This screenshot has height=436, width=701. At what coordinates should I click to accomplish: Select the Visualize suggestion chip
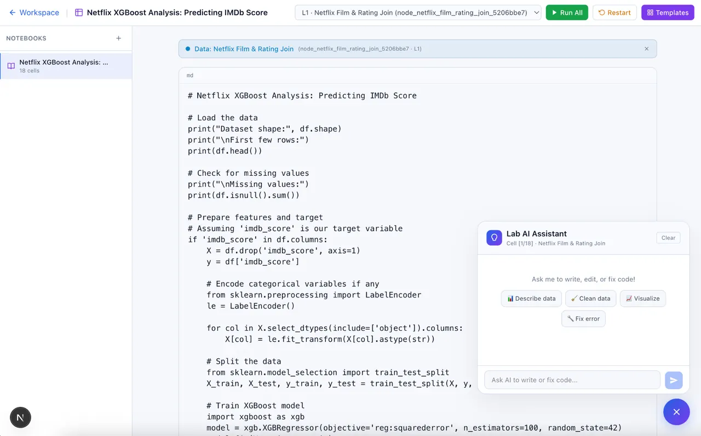[642, 299]
